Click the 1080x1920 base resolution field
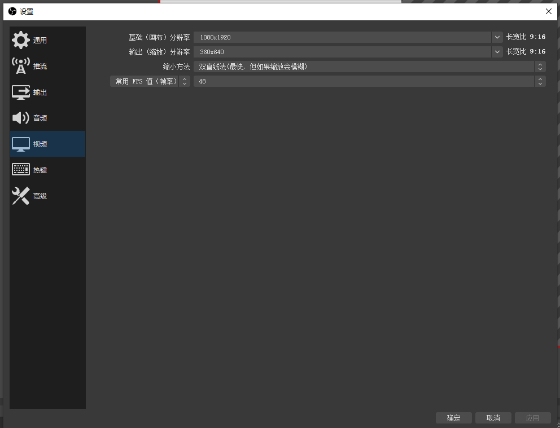The width and height of the screenshot is (560, 428). coord(343,37)
